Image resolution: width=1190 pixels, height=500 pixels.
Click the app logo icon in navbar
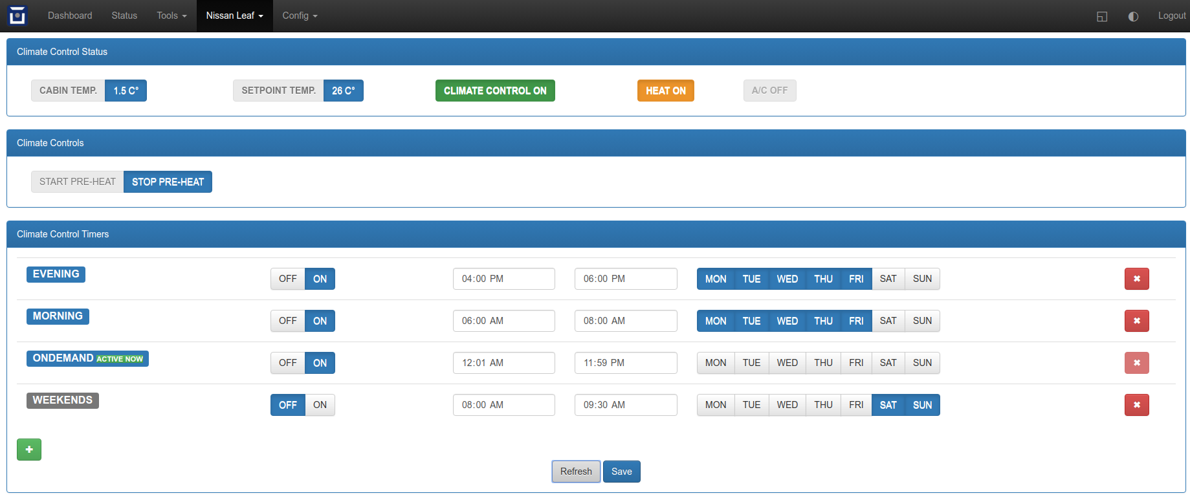[17, 16]
